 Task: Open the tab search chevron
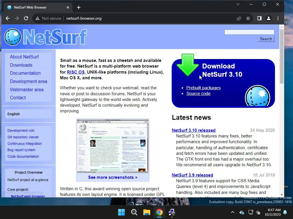click(x=238, y=4)
